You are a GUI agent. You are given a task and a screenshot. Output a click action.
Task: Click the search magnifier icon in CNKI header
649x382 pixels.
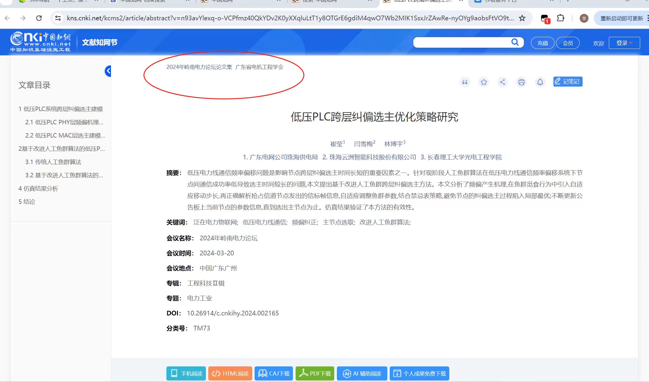pyautogui.click(x=515, y=42)
